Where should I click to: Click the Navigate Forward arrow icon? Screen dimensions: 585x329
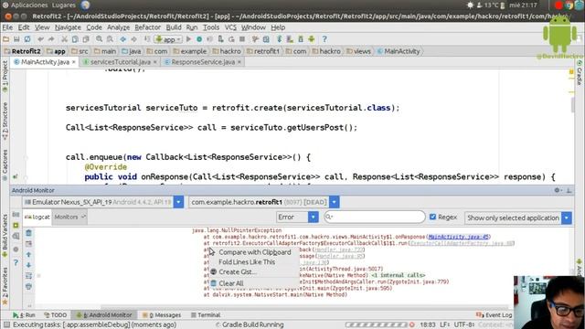(133, 39)
